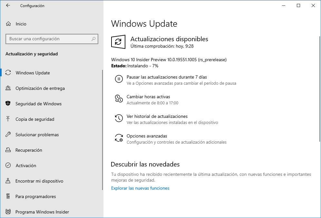
Task: Click the Windows Update page title
Action: coord(144,24)
